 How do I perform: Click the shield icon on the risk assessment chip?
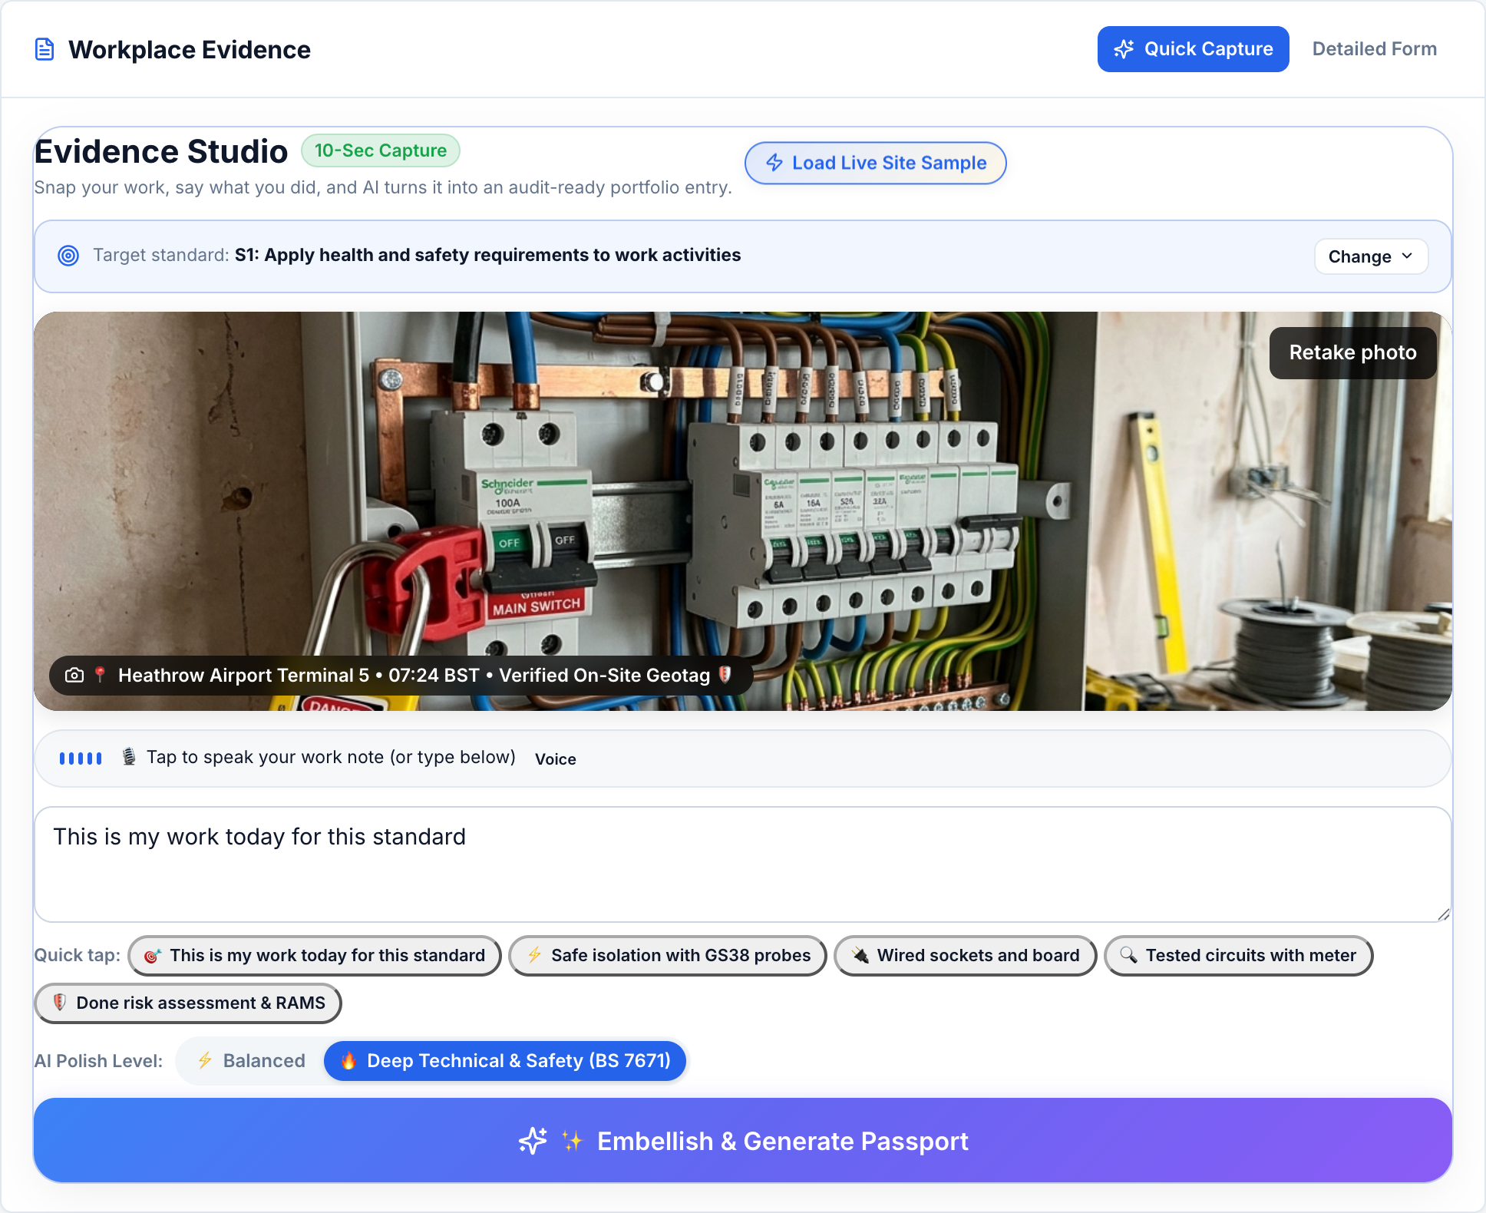pos(59,1003)
